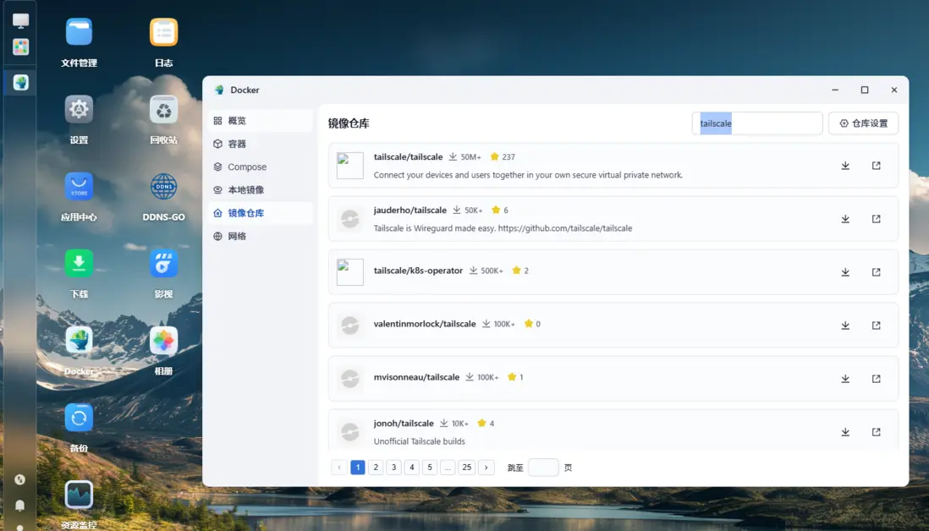Open the DDNS-GO desktop app
The height and width of the screenshot is (531, 929).
pyautogui.click(x=163, y=187)
